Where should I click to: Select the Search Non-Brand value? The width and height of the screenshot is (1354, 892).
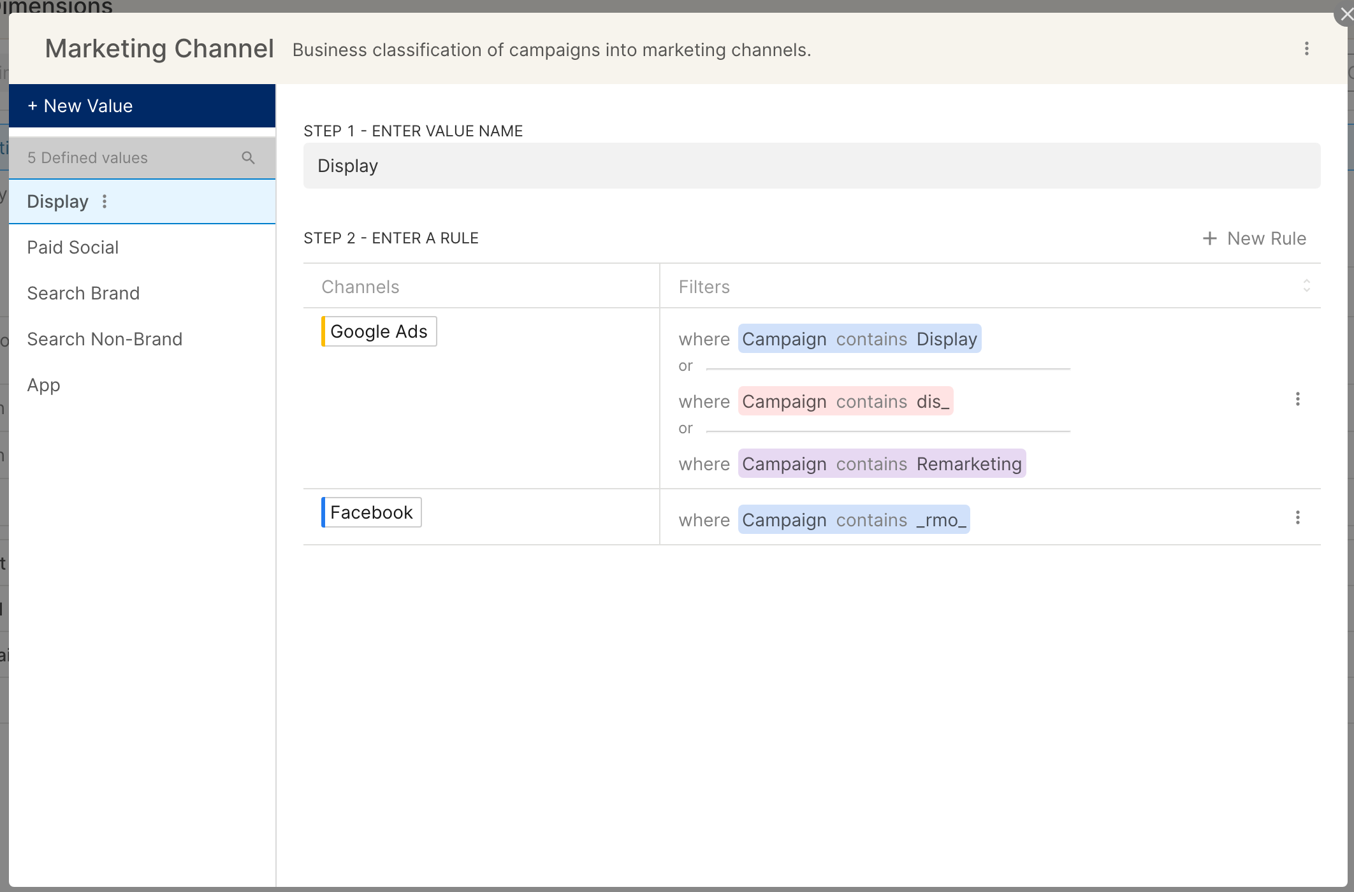tap(142, 339)
